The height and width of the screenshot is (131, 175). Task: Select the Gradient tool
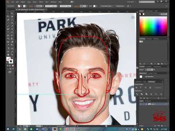pos(12,42)
